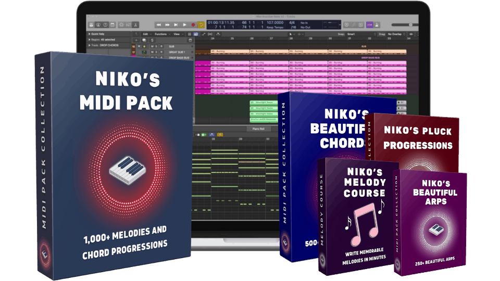
Task: Click the timecode position 01:00:13:11.35
Action: [x=221, y=22]
